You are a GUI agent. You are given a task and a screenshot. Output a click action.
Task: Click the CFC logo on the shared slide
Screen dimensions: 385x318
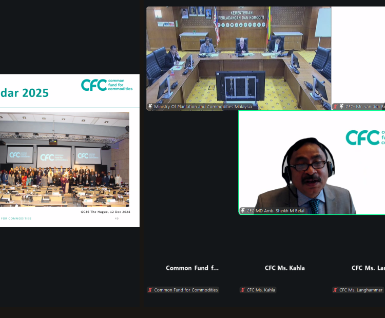(107, 85)
